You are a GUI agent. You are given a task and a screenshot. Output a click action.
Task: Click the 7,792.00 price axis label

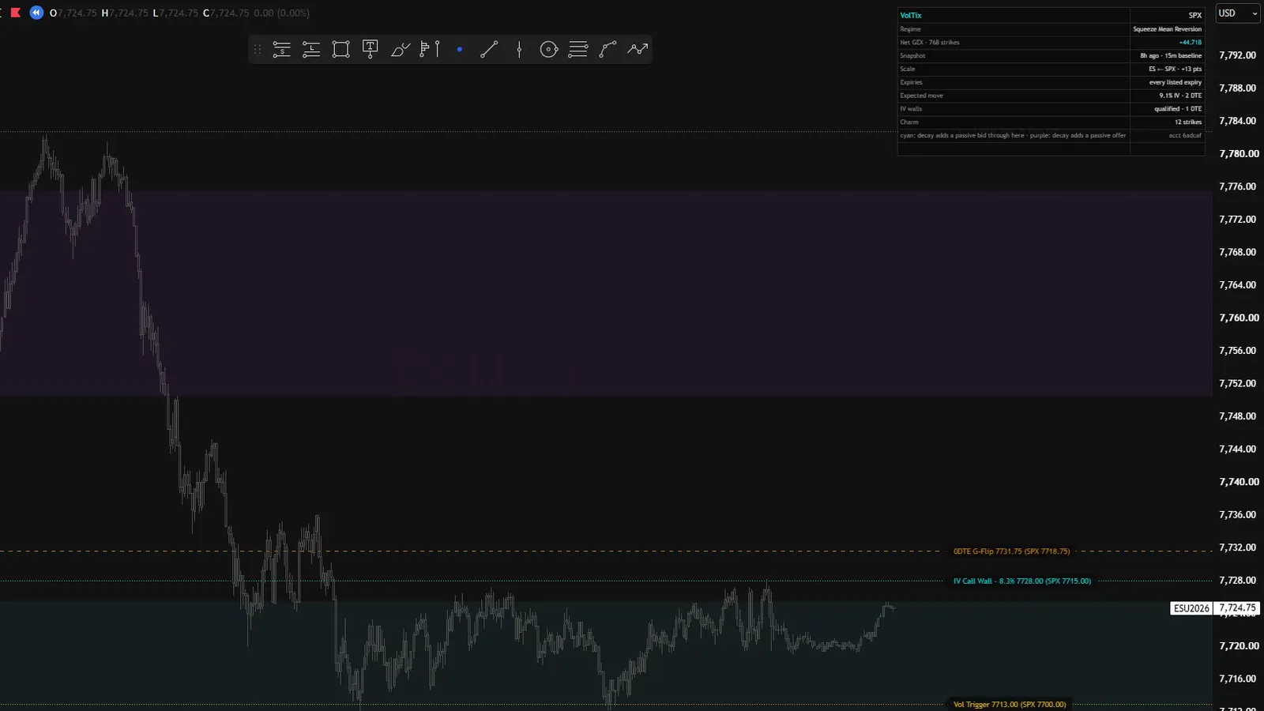click(1237, 55)
